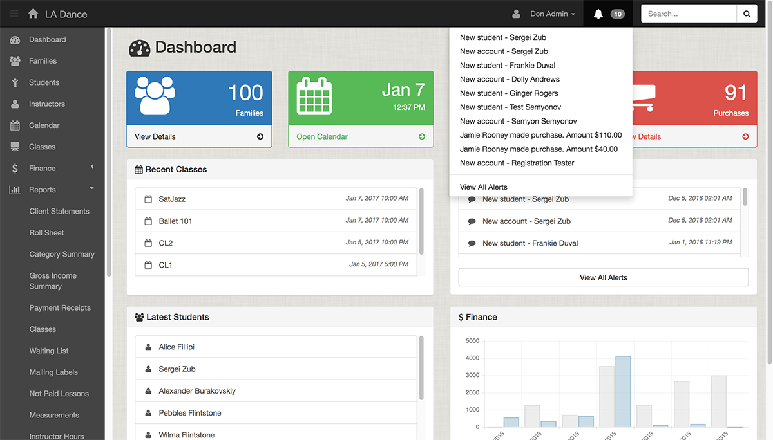Click the Calendar icon in sidebar
Viewport: 773px width, 440px height.
(15, 125)
